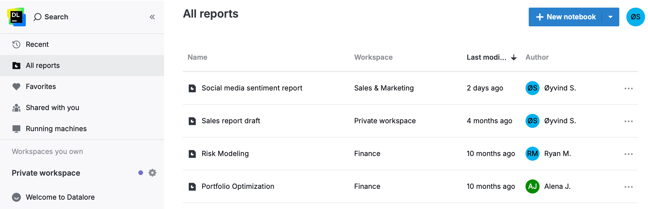Image resolution: width=648 pixels, height=209 pixels.
Task: Click the Running machines monitor icon
Action: [x=16, y=129]
